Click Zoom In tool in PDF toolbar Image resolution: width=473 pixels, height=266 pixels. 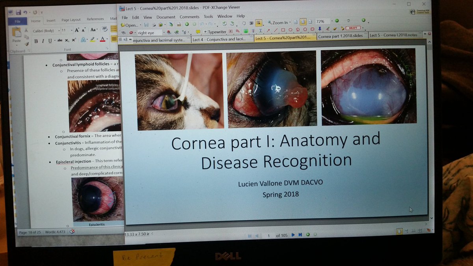(x=278, y=22)
